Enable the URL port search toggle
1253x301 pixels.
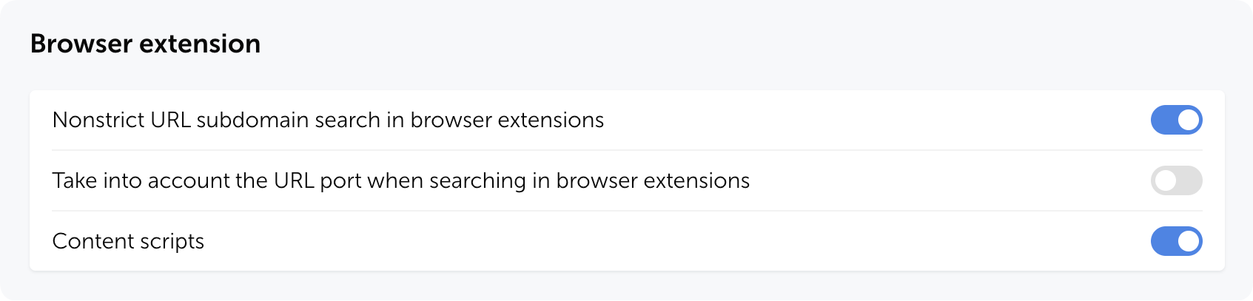1176,180
